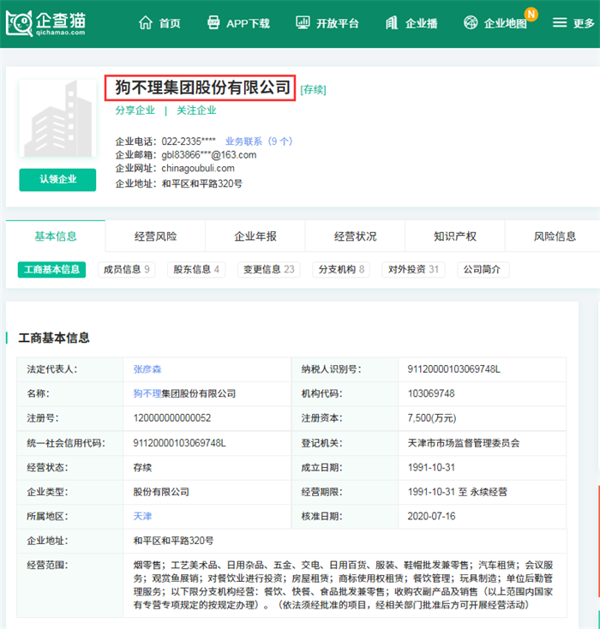The height and width of the screenshot is (629, 600).
Task: Switch to the 经营状况 tab
Action: click(355, 236)
